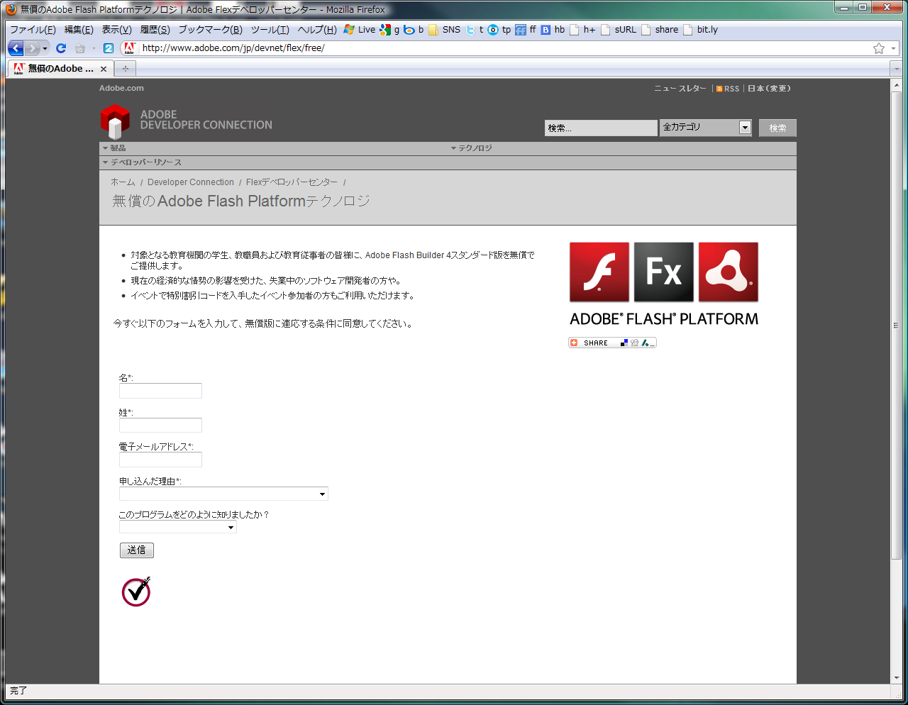Open the ファイル(F) menu
This screenshot has width=908, height=705.
pos(33,30)
